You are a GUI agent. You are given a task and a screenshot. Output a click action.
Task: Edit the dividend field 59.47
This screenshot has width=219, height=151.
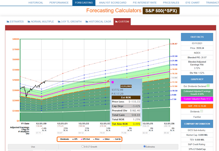(60, 133)
